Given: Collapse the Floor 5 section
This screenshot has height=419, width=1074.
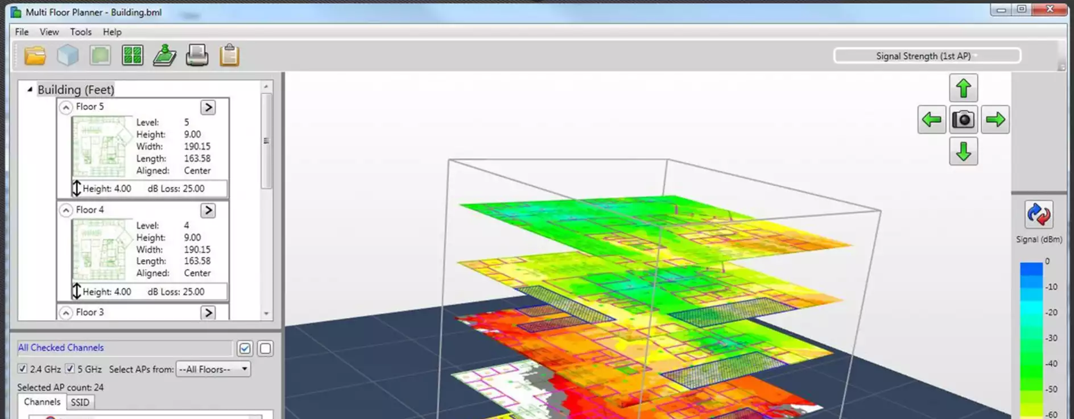Looking at the screenshot, I should coord(67,107).
